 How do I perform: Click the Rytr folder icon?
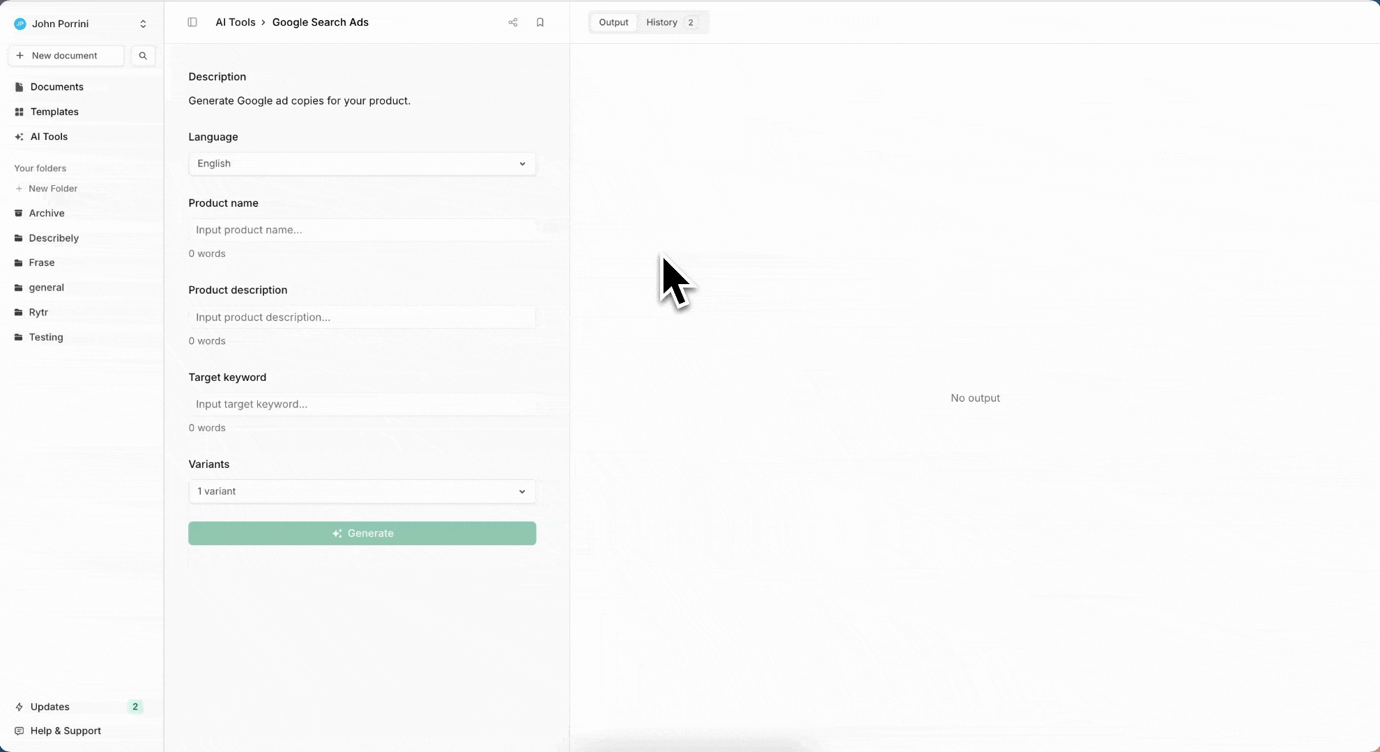tap(19, 313)
